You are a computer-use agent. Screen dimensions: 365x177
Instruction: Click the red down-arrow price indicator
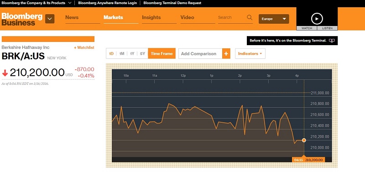tap(5, 73)
